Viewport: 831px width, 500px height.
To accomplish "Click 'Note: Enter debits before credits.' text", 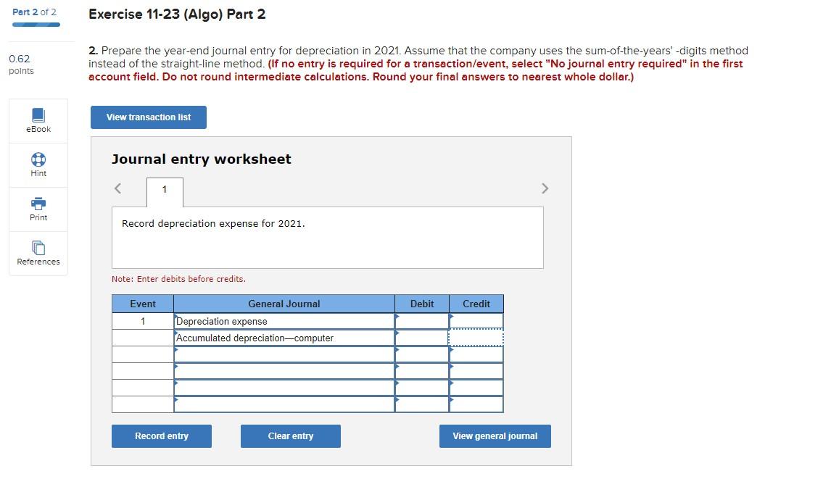I will pyautogui.click(x=178, y=279).
